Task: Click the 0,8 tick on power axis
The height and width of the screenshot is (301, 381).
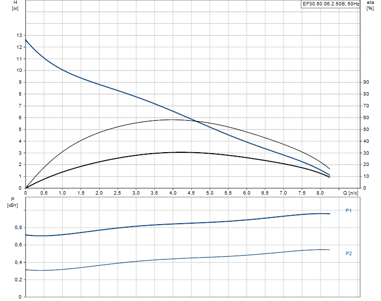Action: coord(18,228)
